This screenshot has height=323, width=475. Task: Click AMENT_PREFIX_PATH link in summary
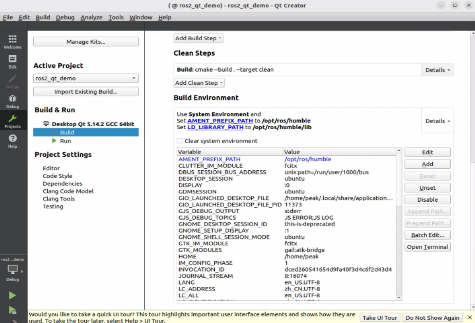[220, 121]
